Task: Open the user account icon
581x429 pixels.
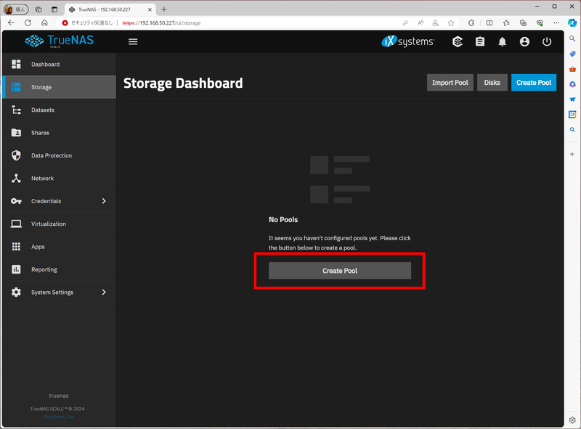Action: 524,41
